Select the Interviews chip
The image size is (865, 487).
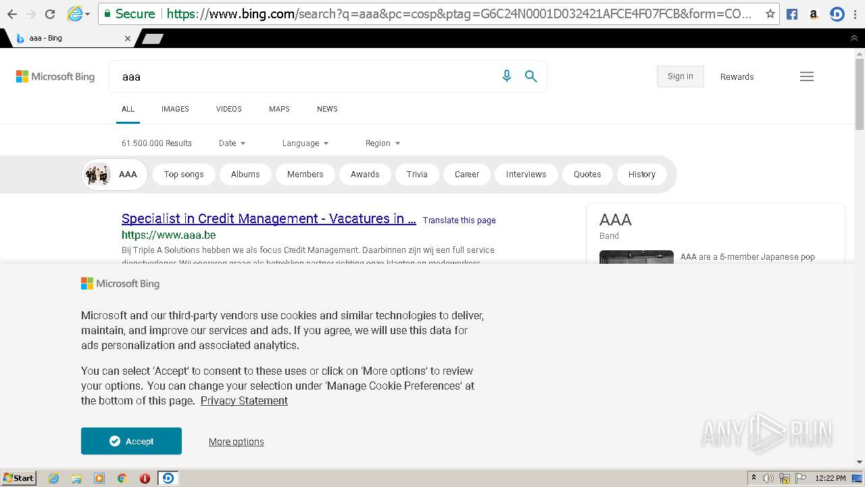pyautogui.click(x=526, y=175)
